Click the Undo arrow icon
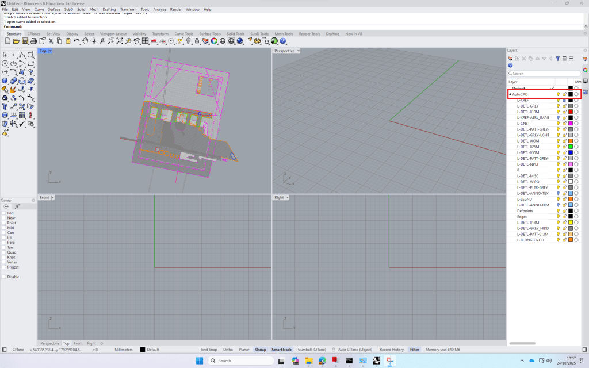The height and width of the screenshot is (368, 589). point(77,41)
